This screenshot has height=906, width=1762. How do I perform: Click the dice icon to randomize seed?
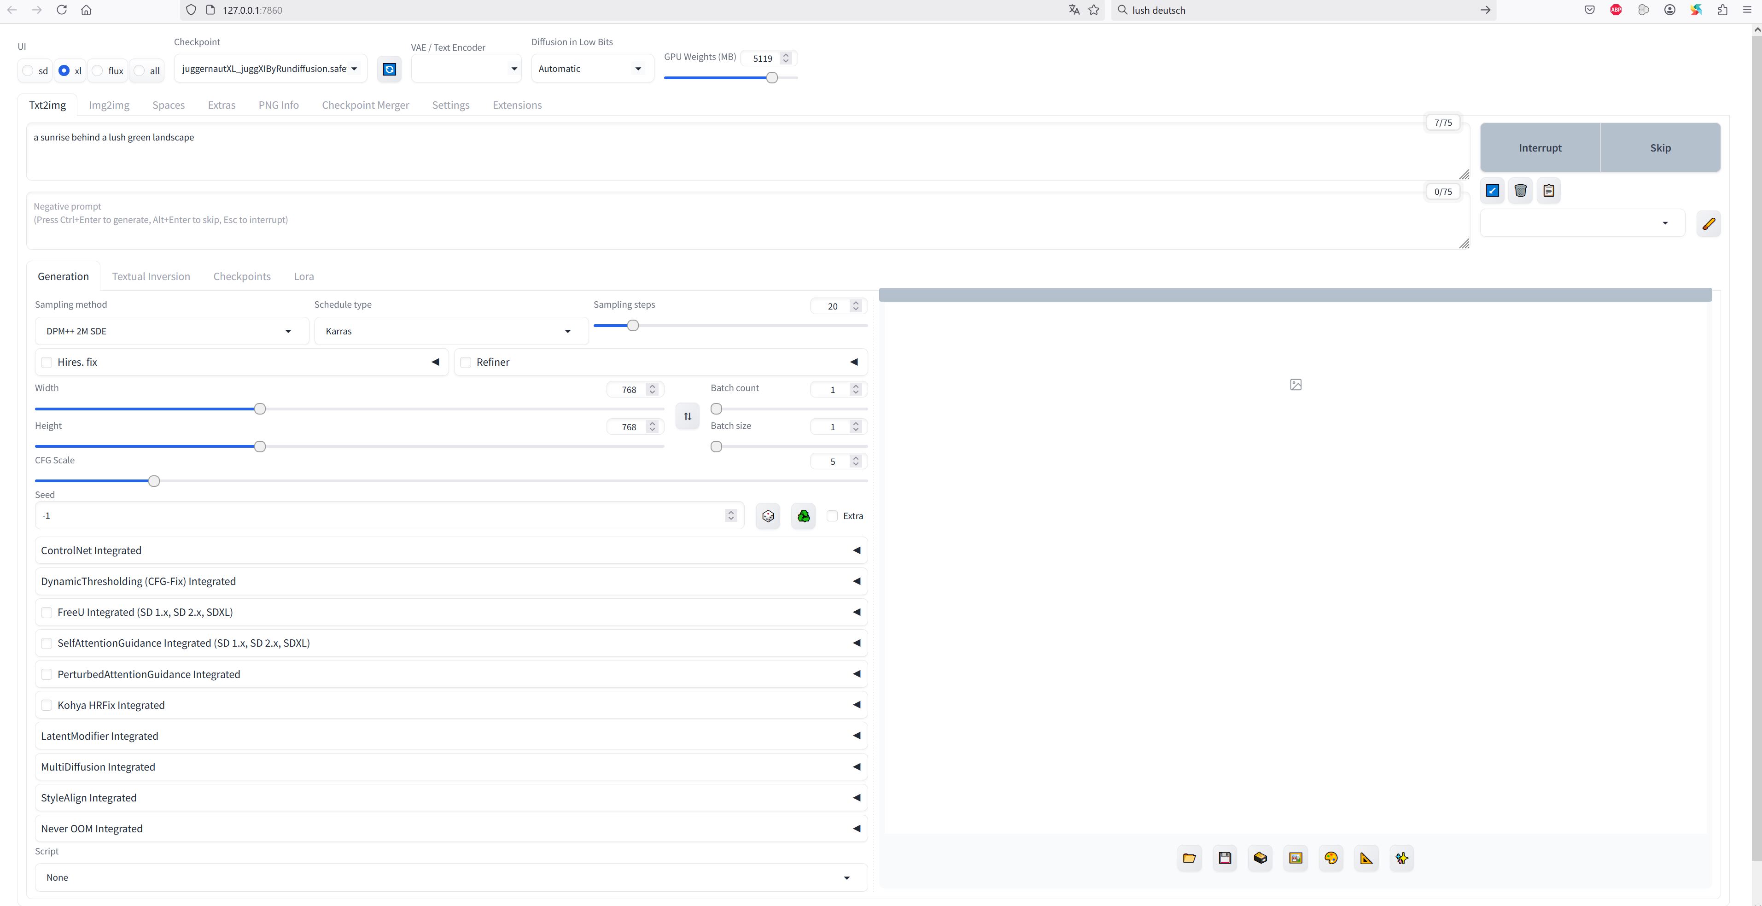tap(767, 516)
